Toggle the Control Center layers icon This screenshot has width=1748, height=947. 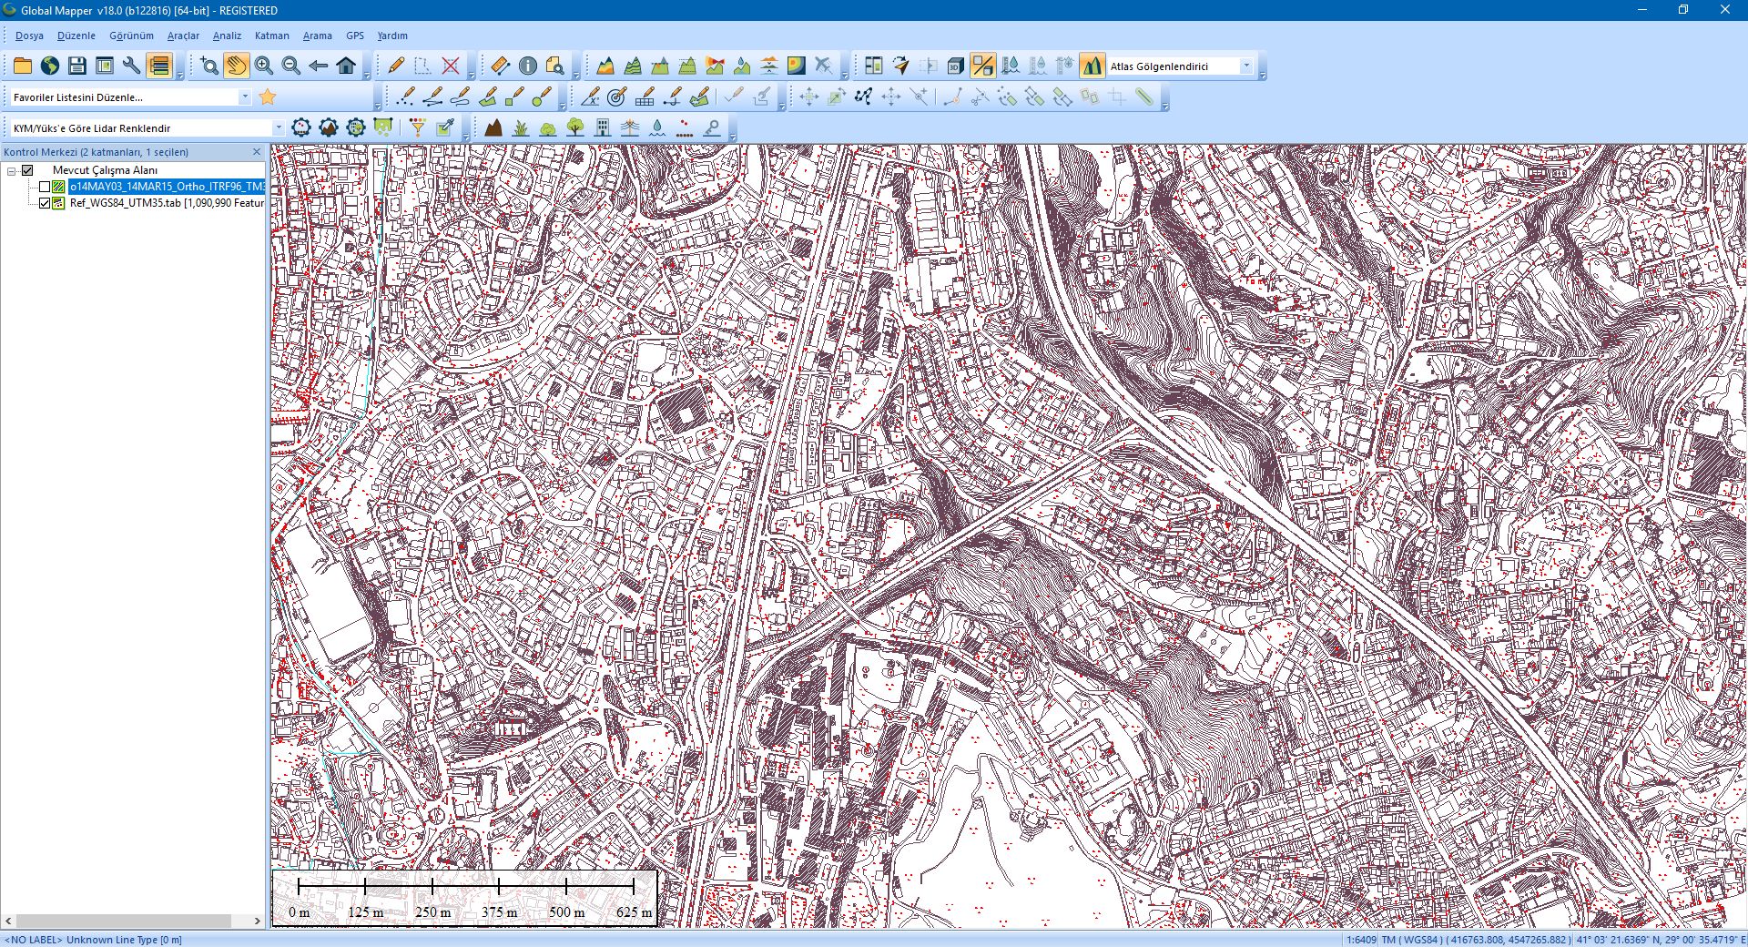coord(159,66)
